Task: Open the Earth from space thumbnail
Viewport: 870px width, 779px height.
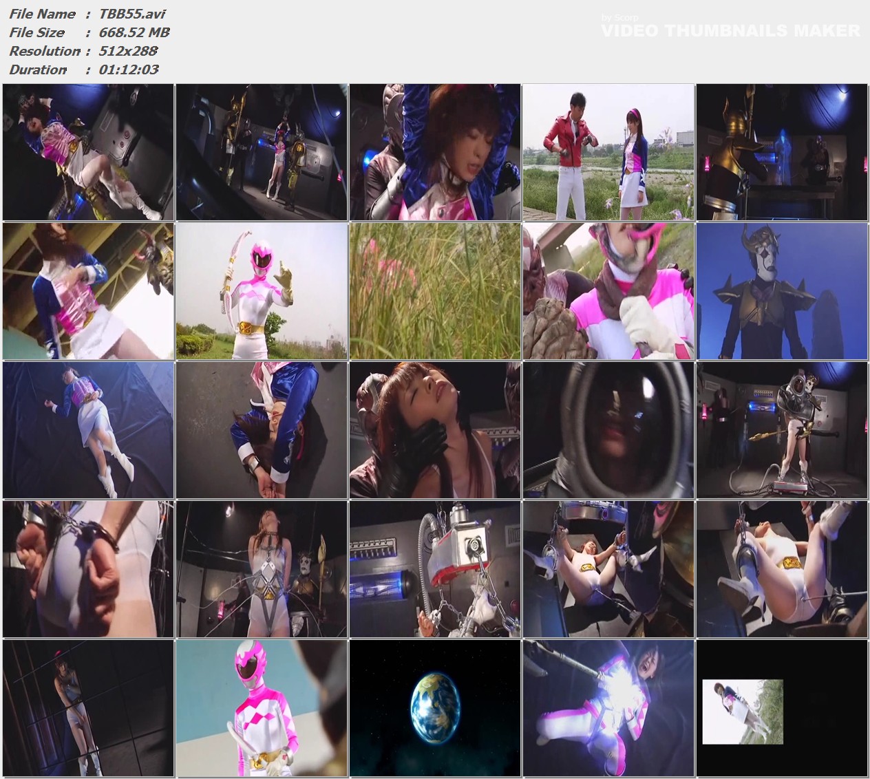Action: [436, 708]
